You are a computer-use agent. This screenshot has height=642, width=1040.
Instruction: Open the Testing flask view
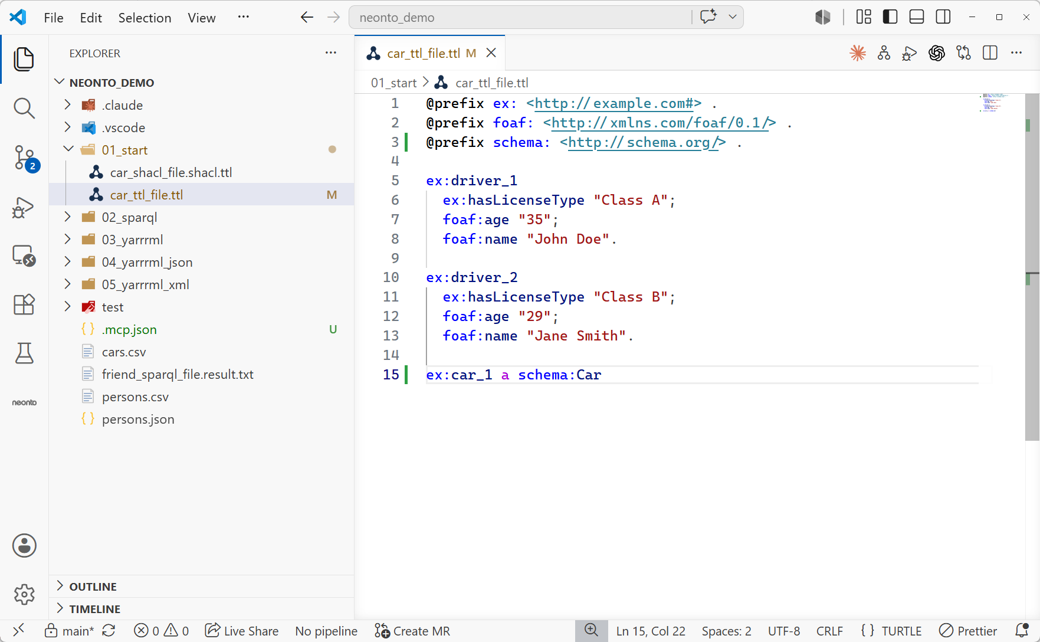pos(24,353)
